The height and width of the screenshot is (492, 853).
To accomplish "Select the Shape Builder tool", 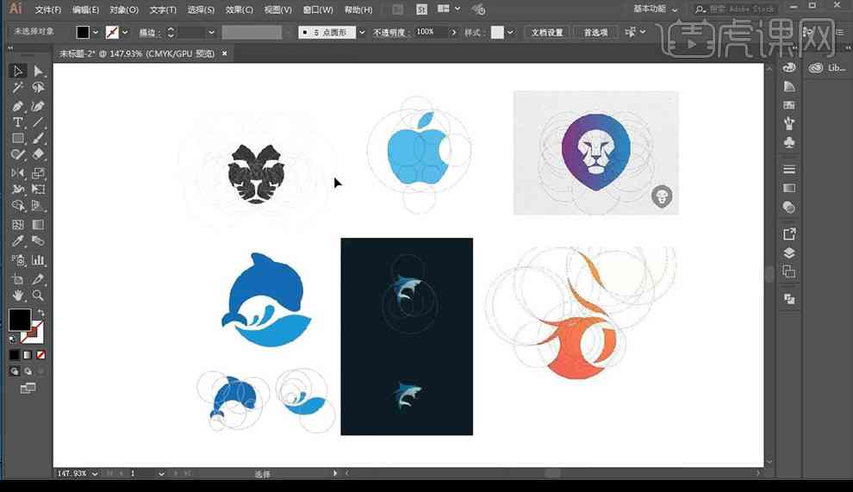I will click(17, 206).
